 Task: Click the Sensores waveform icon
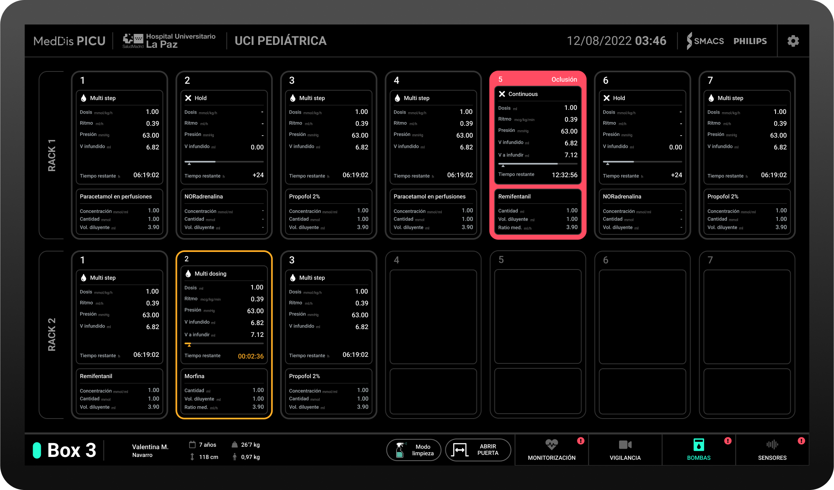tap(772, 444)
